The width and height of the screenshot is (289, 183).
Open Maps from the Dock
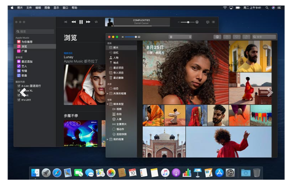[x=100, y=173]
